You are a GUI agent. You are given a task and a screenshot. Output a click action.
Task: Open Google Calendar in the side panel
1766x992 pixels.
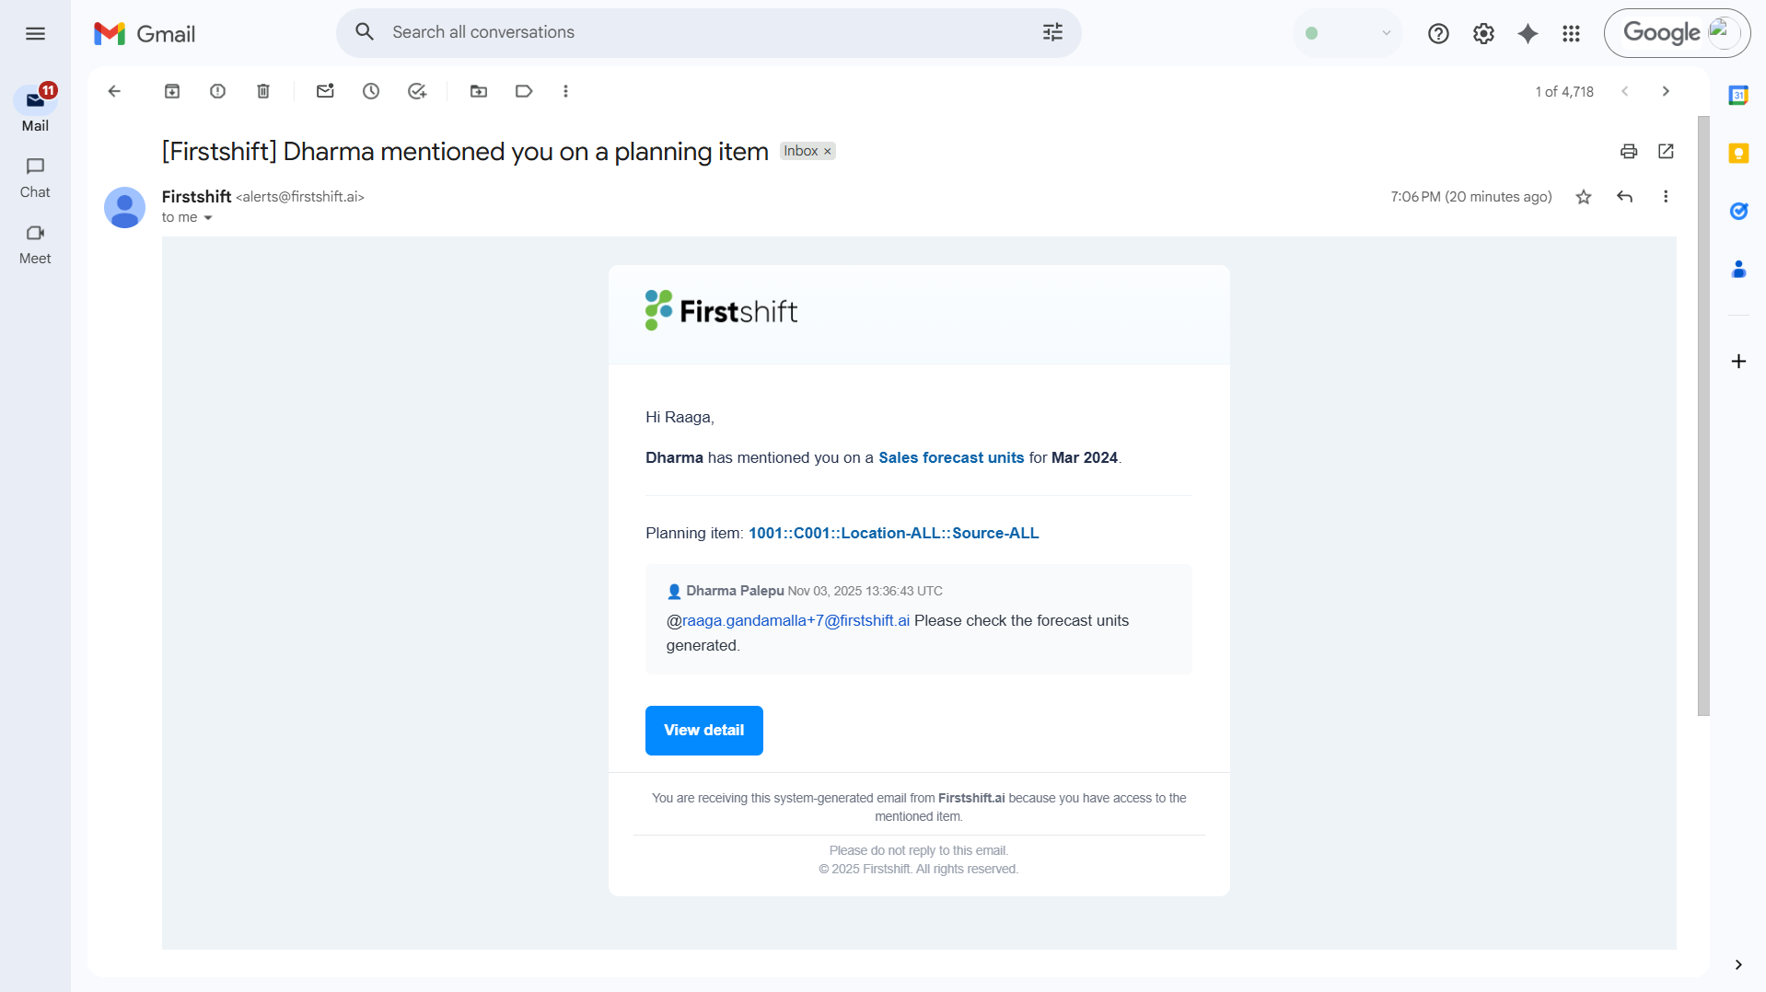click(1738, 95)
